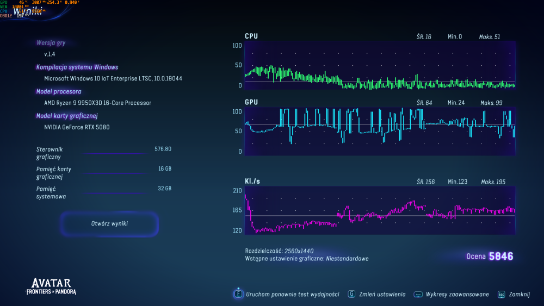Click the 'Kompilacja systemu Windows' heading

click(77, 67)
